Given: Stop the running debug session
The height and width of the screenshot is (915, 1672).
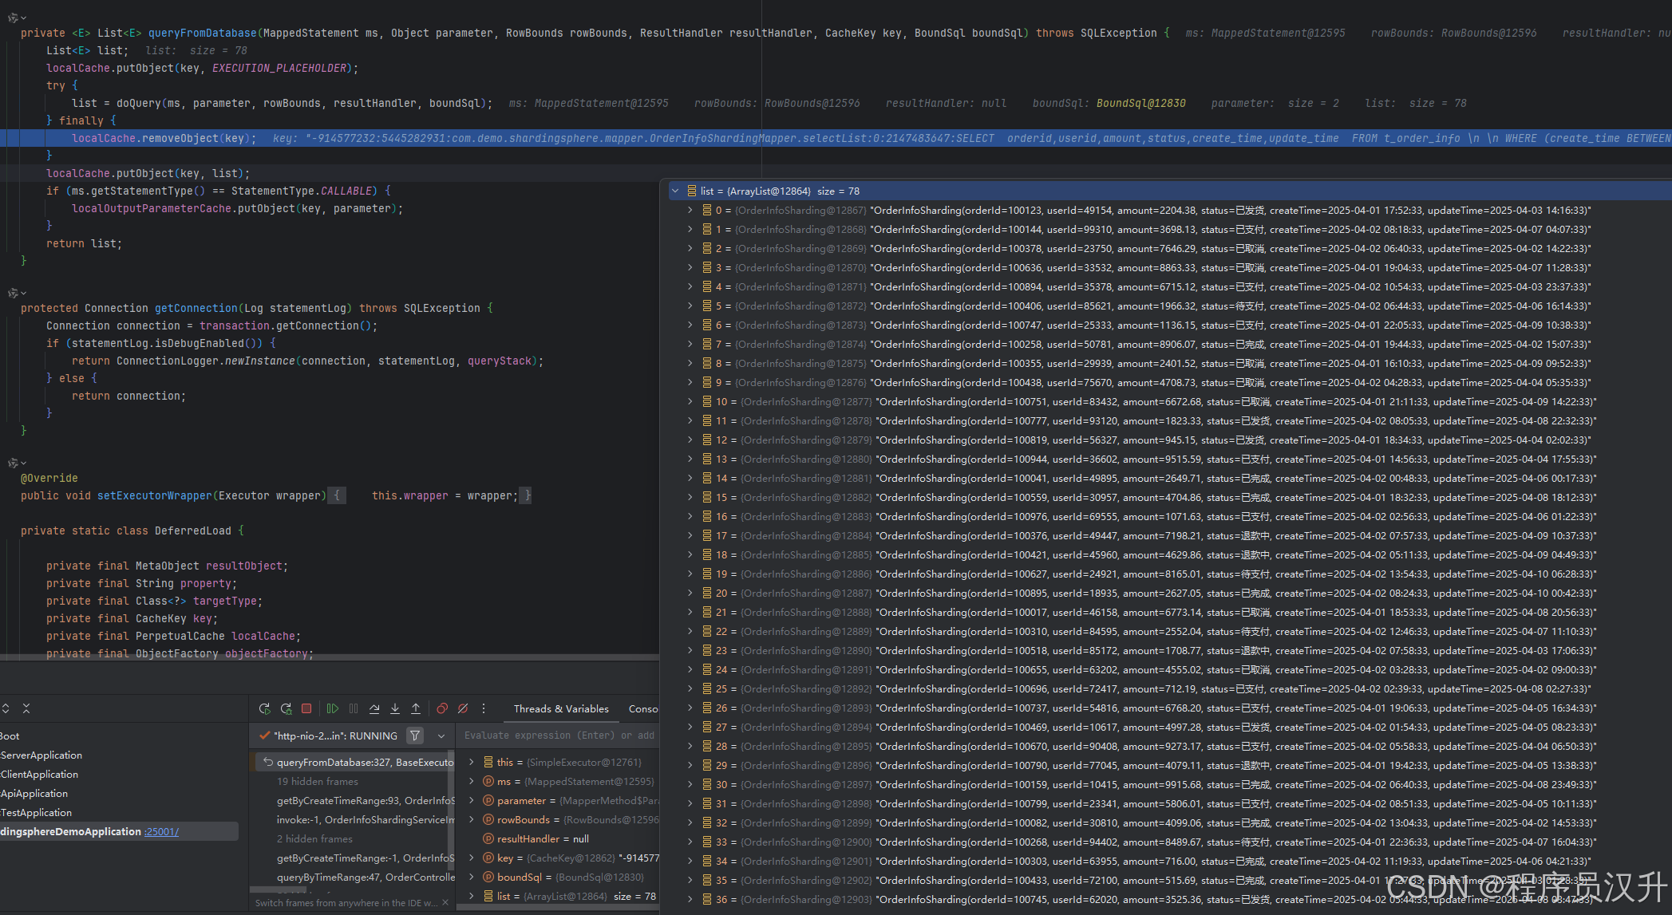Looking at the screenshot, I should (306, 708).
